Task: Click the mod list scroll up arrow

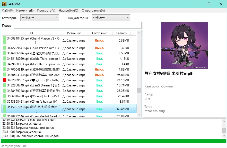Action: [x=139, y=33]
